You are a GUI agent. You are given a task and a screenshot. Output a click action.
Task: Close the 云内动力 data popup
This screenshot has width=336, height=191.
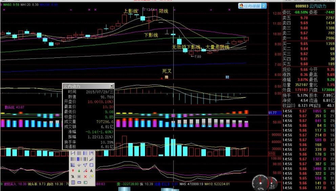112,86
